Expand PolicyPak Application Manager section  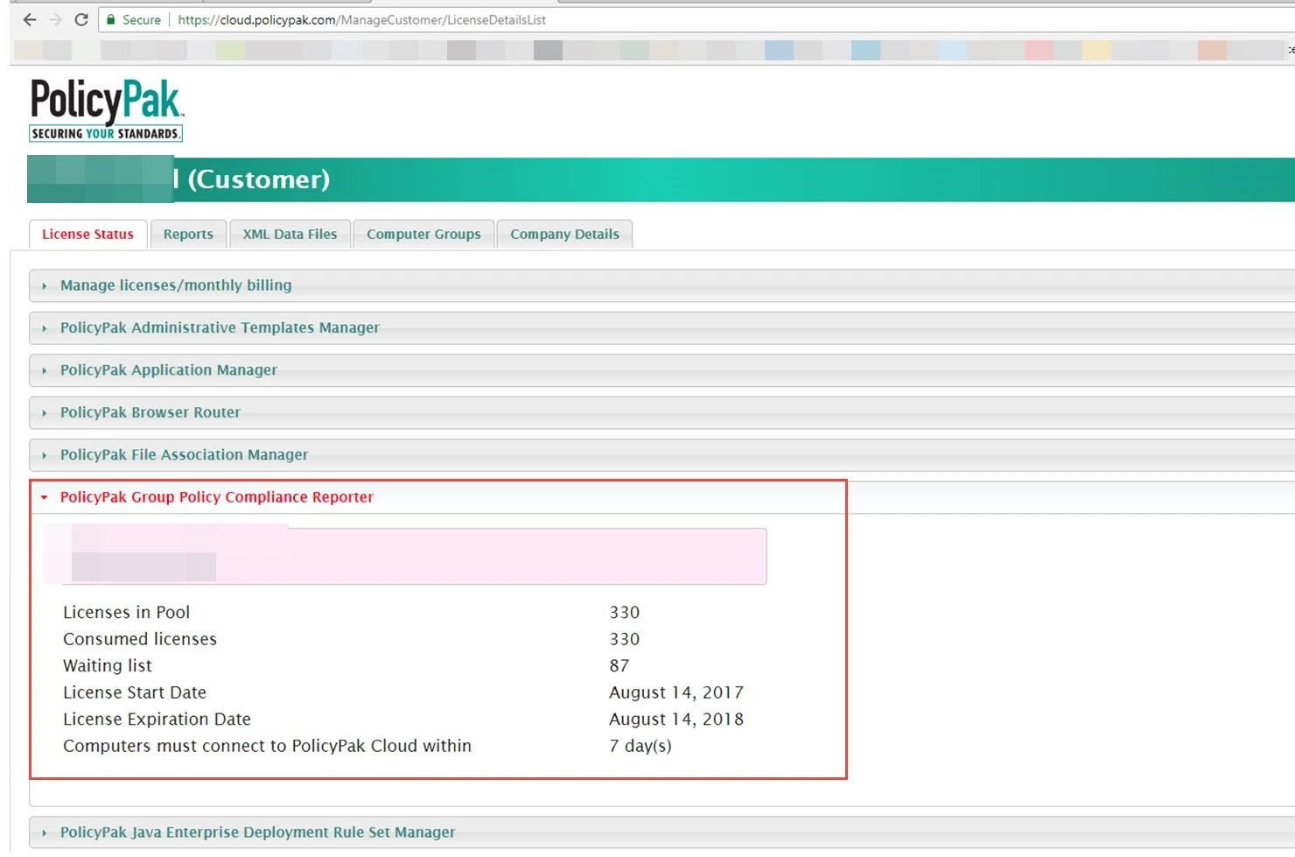[x=169, y=370]
